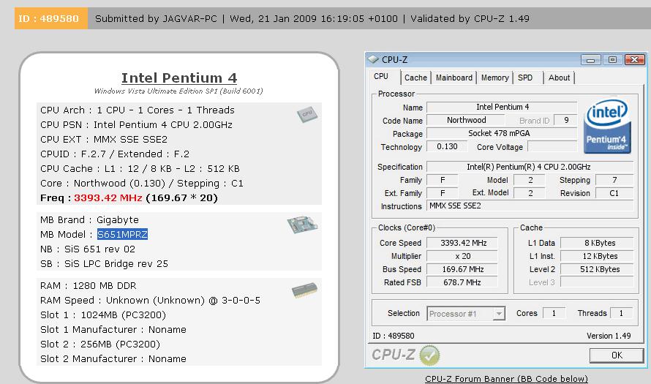651x384 pixels.
Task: Open the About tab
Action: click(559, 78)
